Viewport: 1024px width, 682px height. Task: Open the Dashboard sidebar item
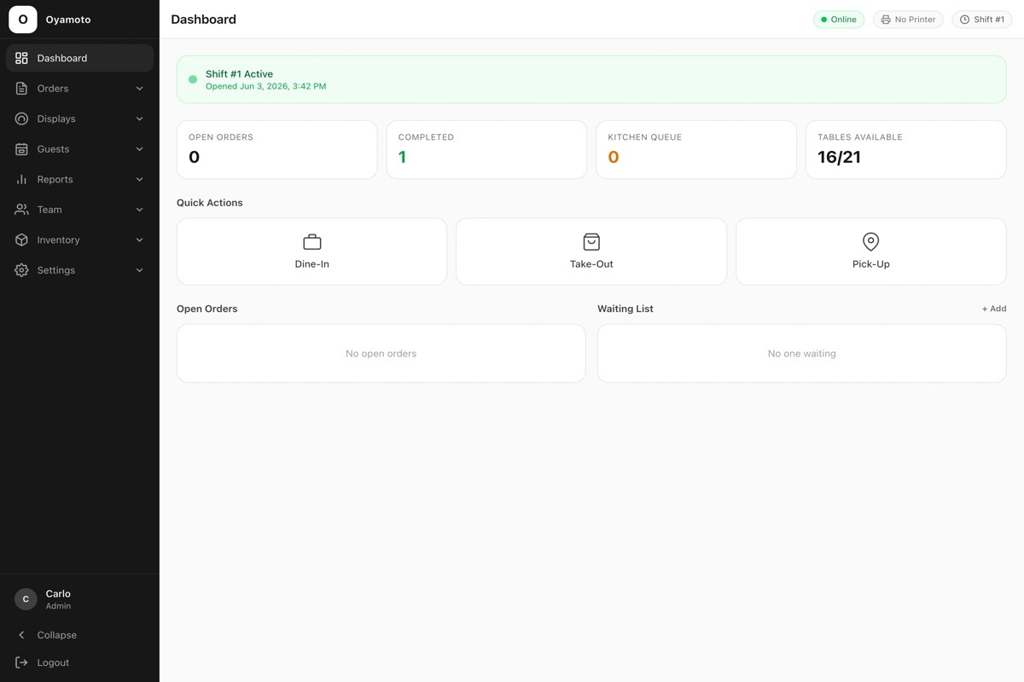[x=79, y=58]
